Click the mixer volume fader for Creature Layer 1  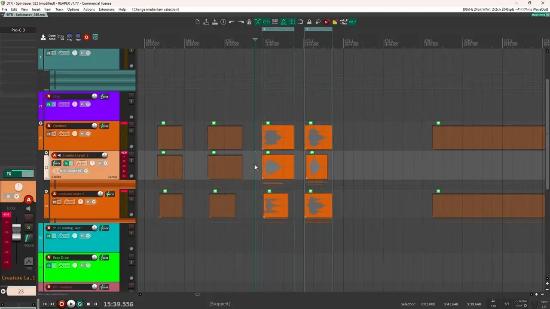click(16, 233)
